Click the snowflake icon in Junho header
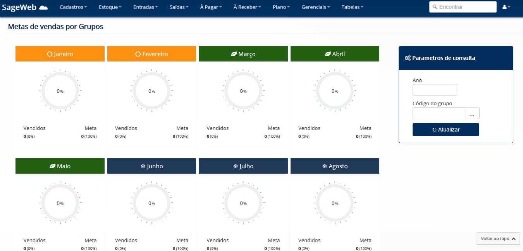Image resolution: width=523 pixels, height=251 pixels. (x=143, y=166)
